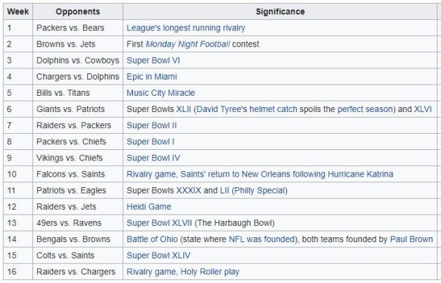The height and width of the screenshot is (283, 441).
Task: Open the Super Bowl XLVII link
Action: (x=159, y=222)
